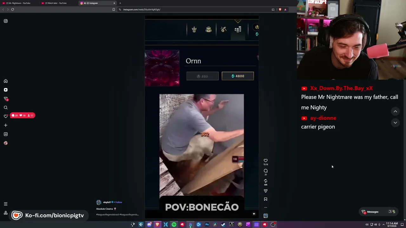Screen dimensions: 406x228
Task: Repost the reel with arrows icon
Action: click(265, 181)
